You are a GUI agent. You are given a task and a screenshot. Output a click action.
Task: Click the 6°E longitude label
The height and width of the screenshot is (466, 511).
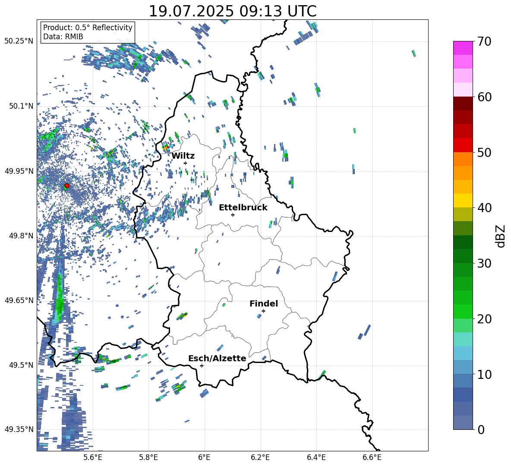pos(204,457)
